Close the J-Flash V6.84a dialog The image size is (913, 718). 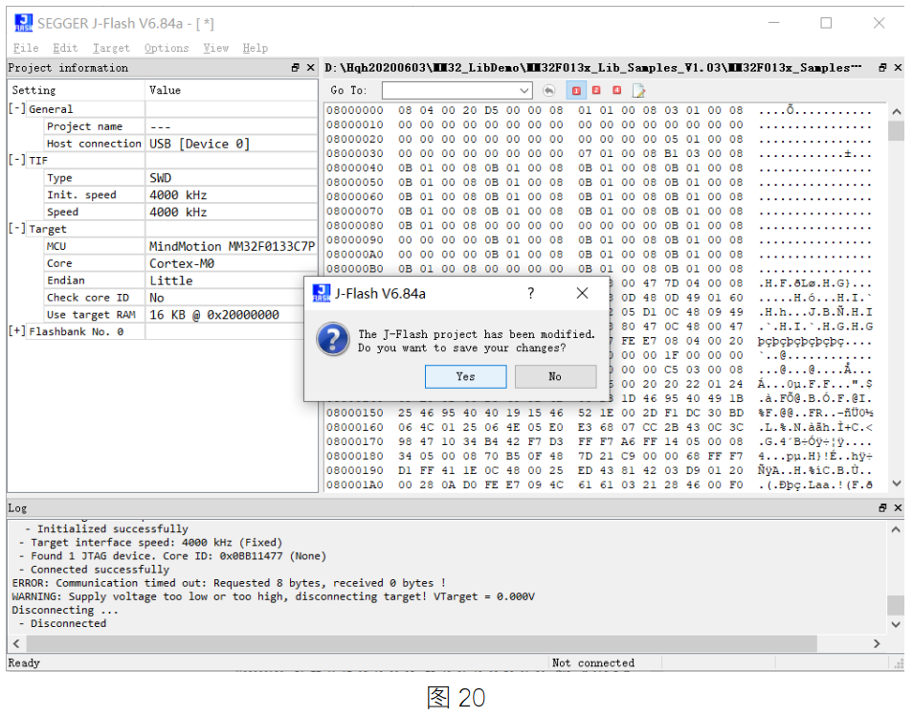click(x=582, y=293)
